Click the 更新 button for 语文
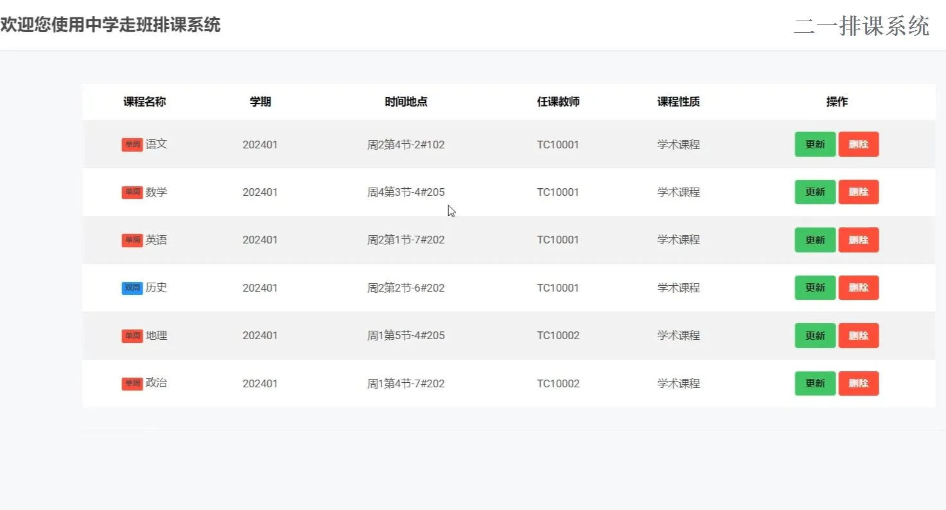Image resolution: width=946 pixels, height=510 pixels. [x=814, y=145]
